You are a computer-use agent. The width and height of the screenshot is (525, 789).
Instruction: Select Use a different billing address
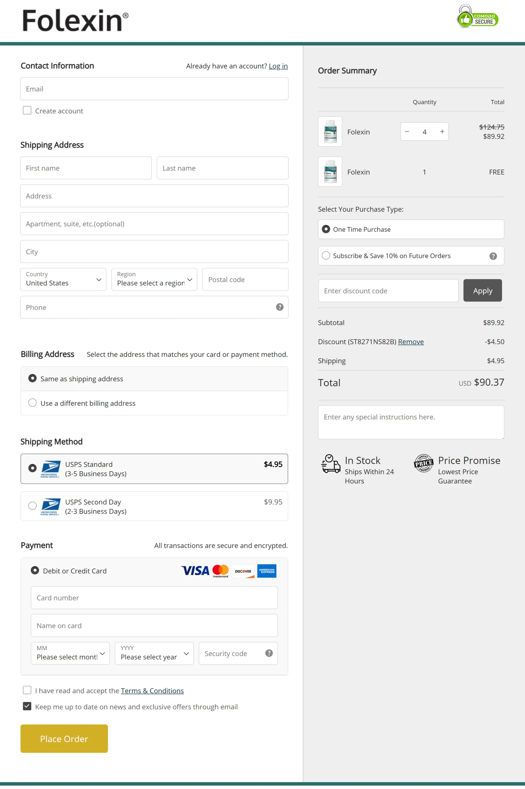click(x=32, y=403)
